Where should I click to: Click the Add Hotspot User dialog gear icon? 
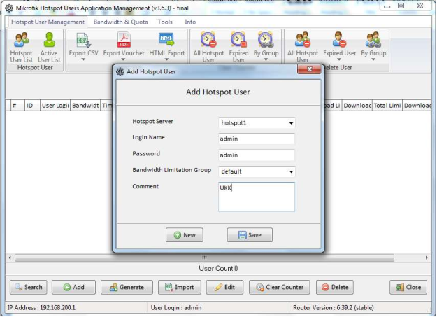click(x=120, y=71)
